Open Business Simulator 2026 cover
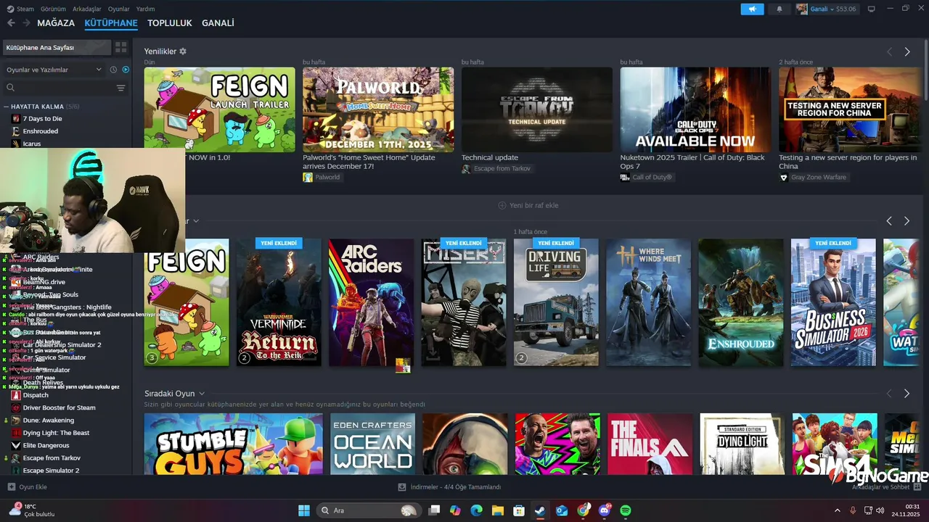The width and height of the screenshot is (929, 522). tap(833, 302)
